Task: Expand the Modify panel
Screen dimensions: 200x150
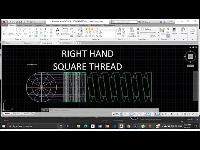Action: tap(44, 39)
